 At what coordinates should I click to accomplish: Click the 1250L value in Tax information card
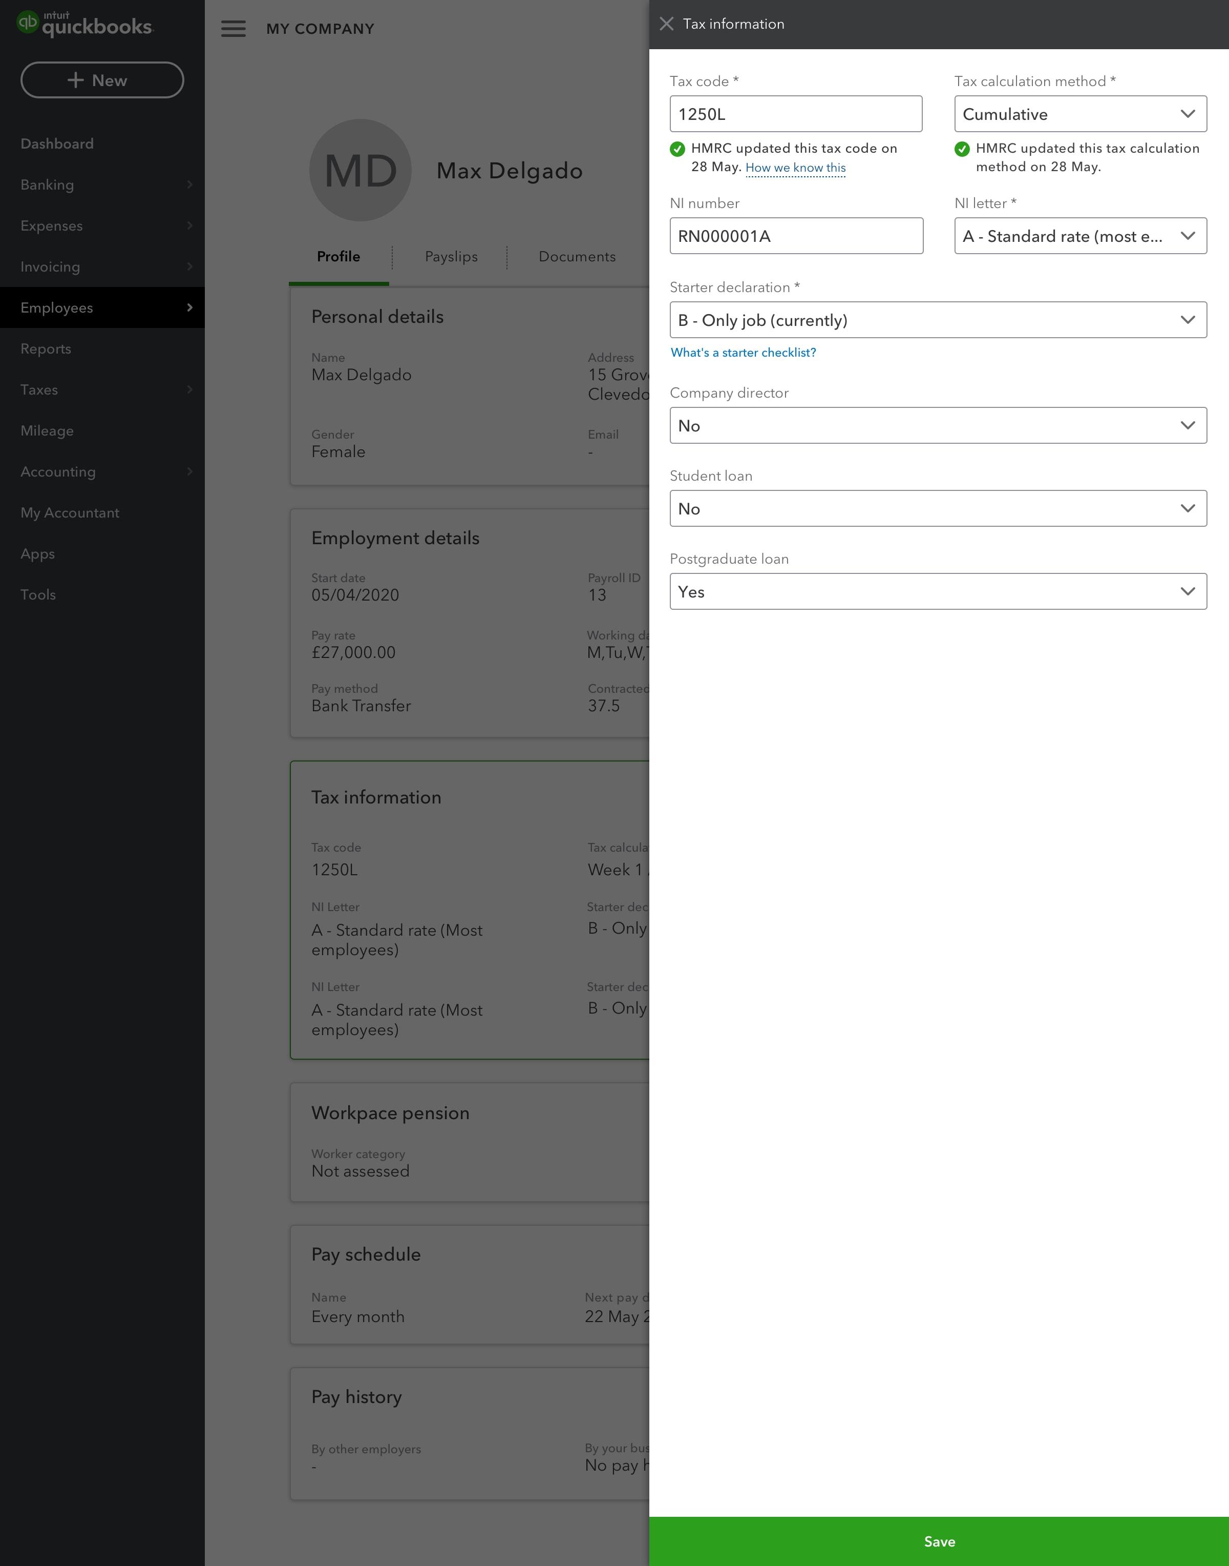click(334, 870)
